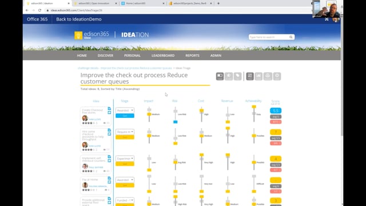This screenshot has width=366, height=206.
Task: Save stage for Hire some checkout assistants
Action: pyautogui.click(x=125, y=137)
